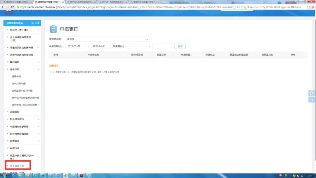The height and width of the screenshot is (178, 316).
Task: Select 财产和行为税合并纳税申报 submenu item
Action: [x=25, y=97]
